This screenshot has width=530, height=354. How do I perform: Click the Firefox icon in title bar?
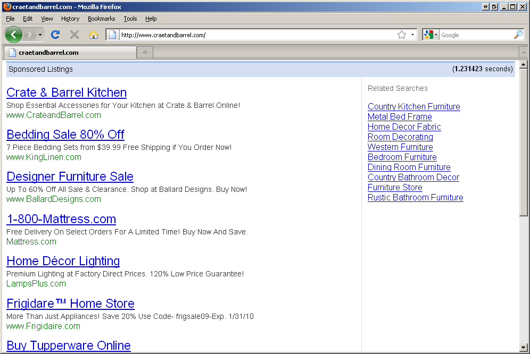7,6
